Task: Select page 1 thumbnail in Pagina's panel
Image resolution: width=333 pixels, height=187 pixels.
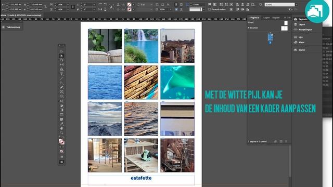Action: pyautogui.click(x=270, y=37)
